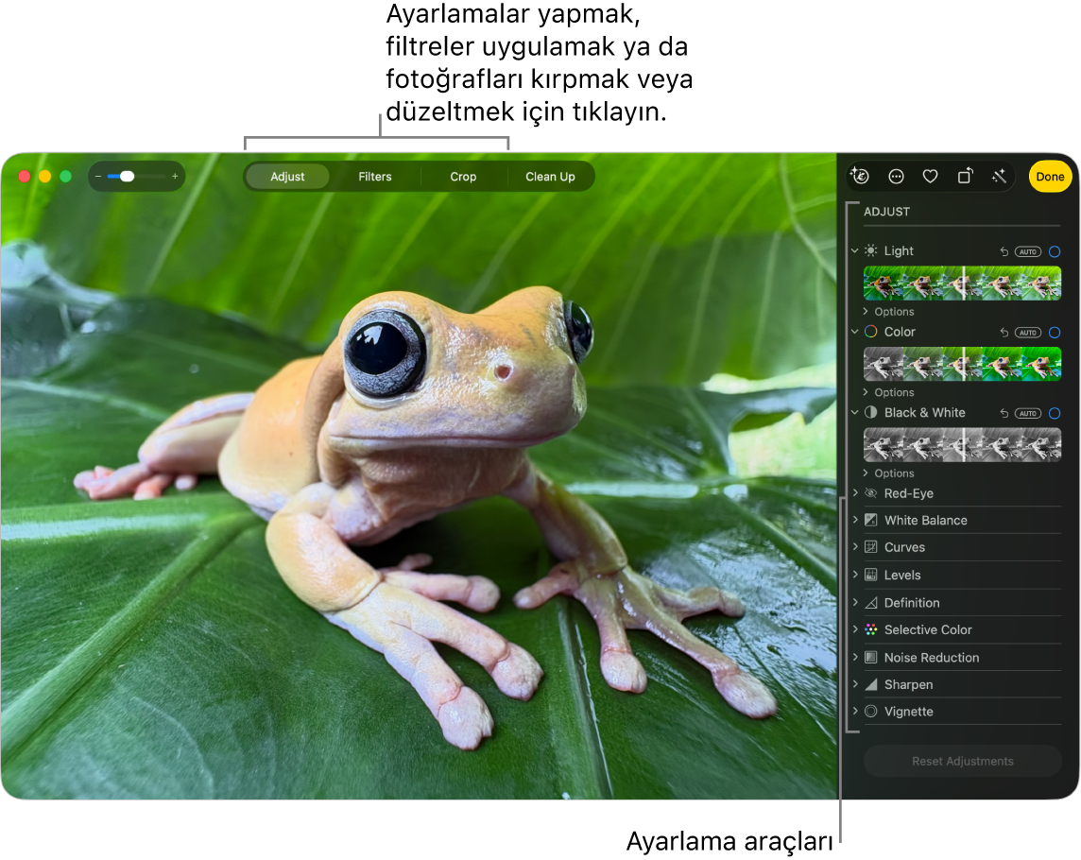Open the More options ellipsis icon
This screenshot has height=860, width=1081.
(x=896, y=177)
